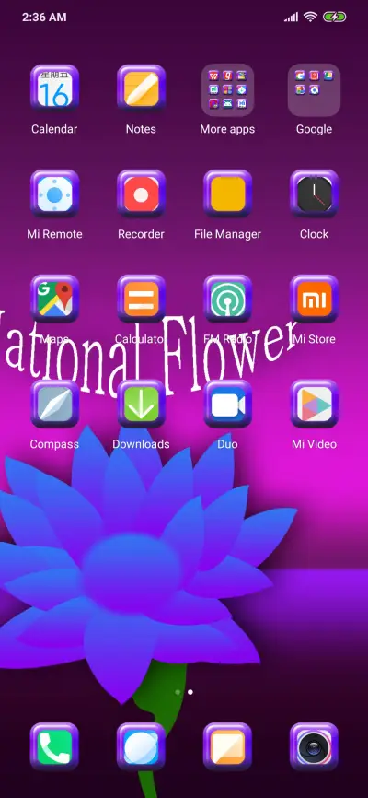Open the Mi Store app

[x=314, y=299]
